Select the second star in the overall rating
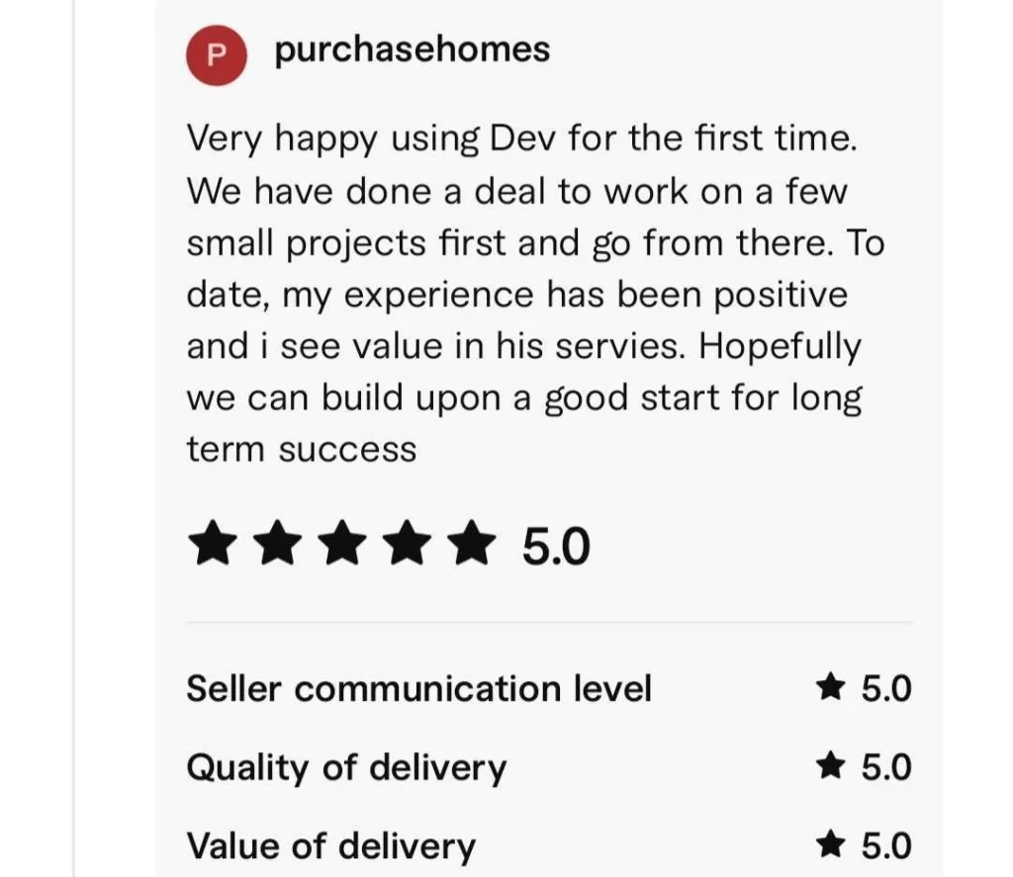 tap(278, 546)
